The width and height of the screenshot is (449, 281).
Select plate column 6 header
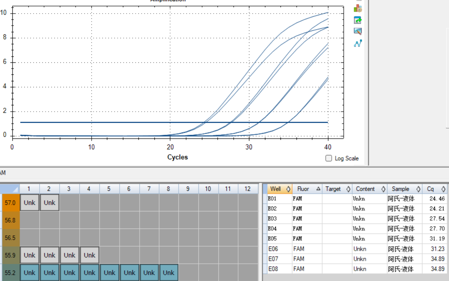[129, 189]
